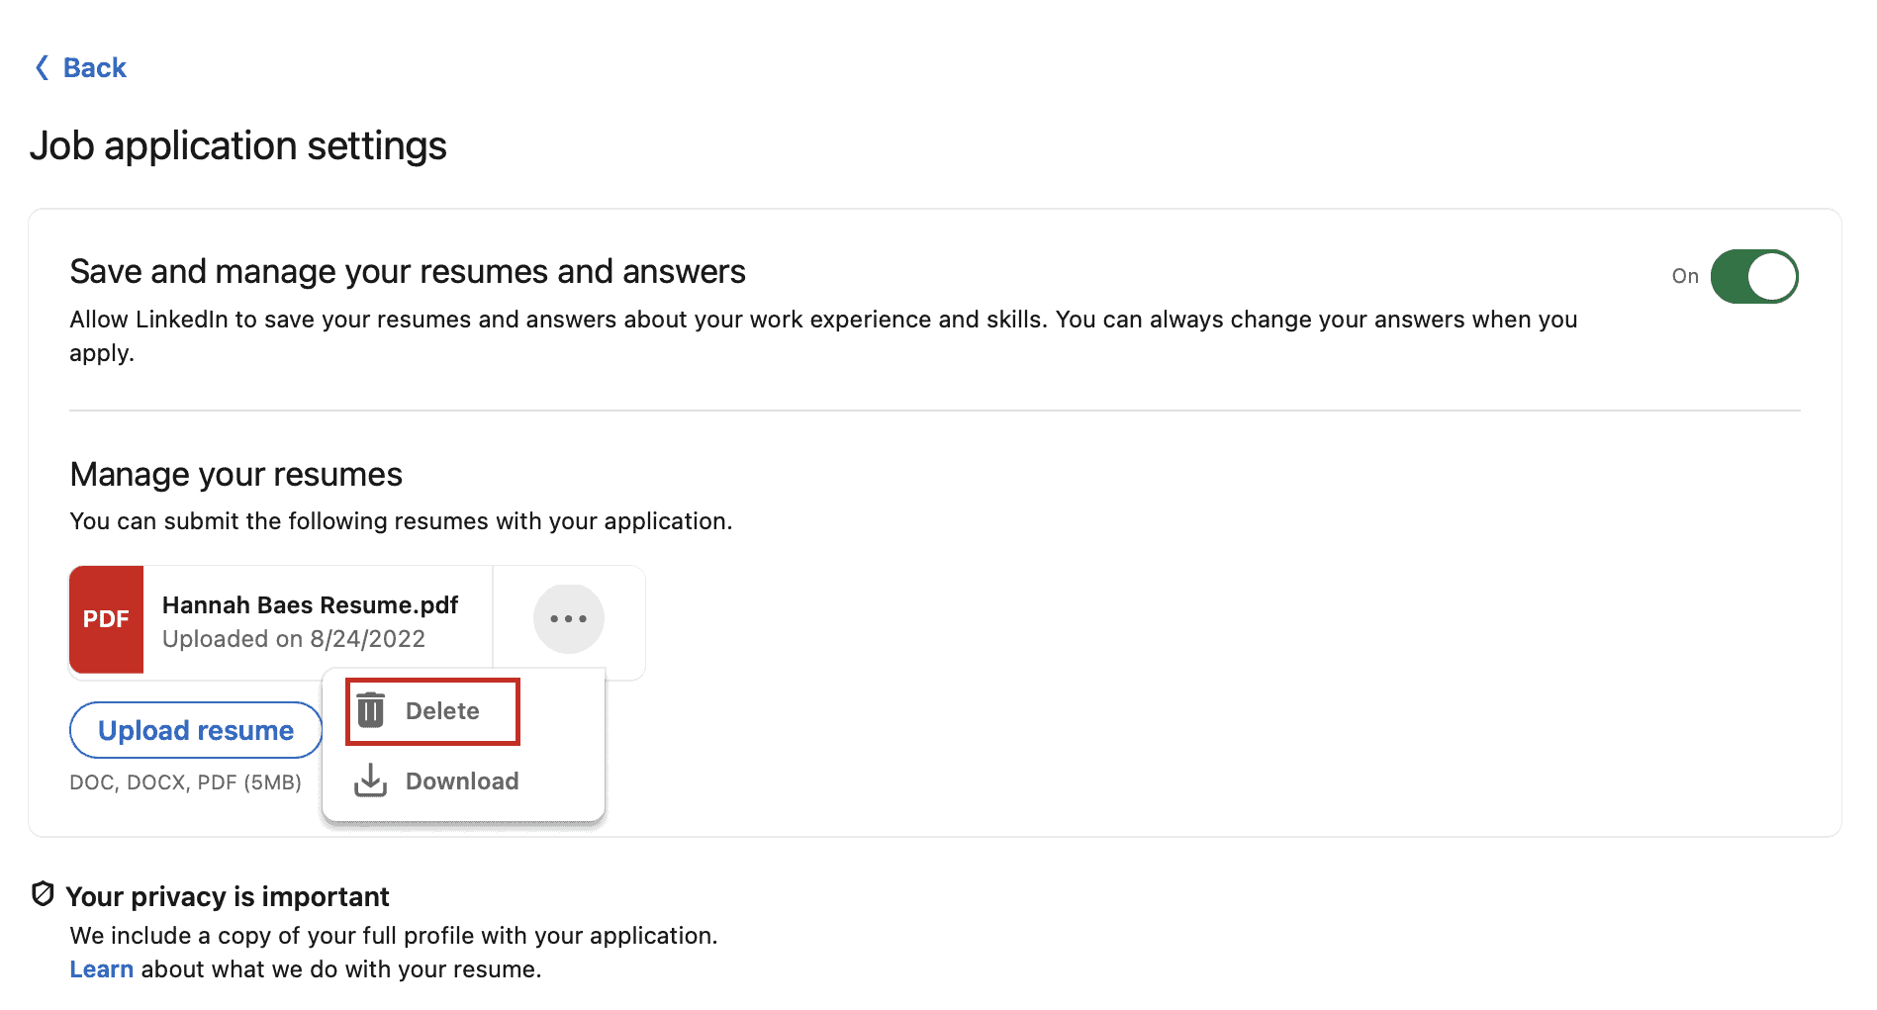Select the Delete option from the resume menu
The height and width of the screenshot is (1010, 1877).
coord(441,709)
